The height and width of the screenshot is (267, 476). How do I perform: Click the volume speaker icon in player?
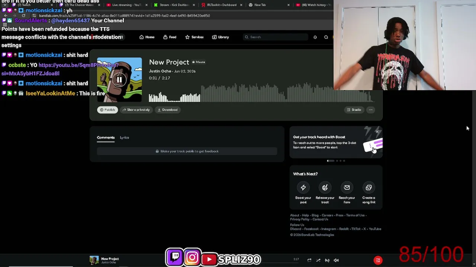[x=336, y=260]
